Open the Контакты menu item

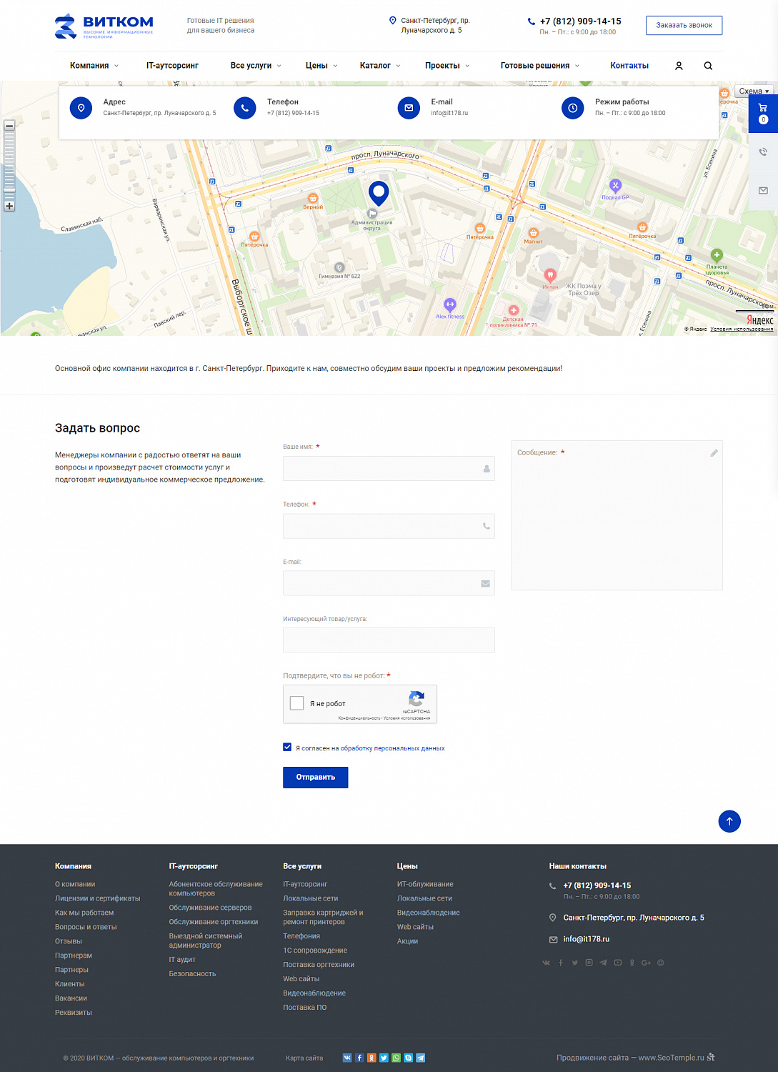(629, 66)
